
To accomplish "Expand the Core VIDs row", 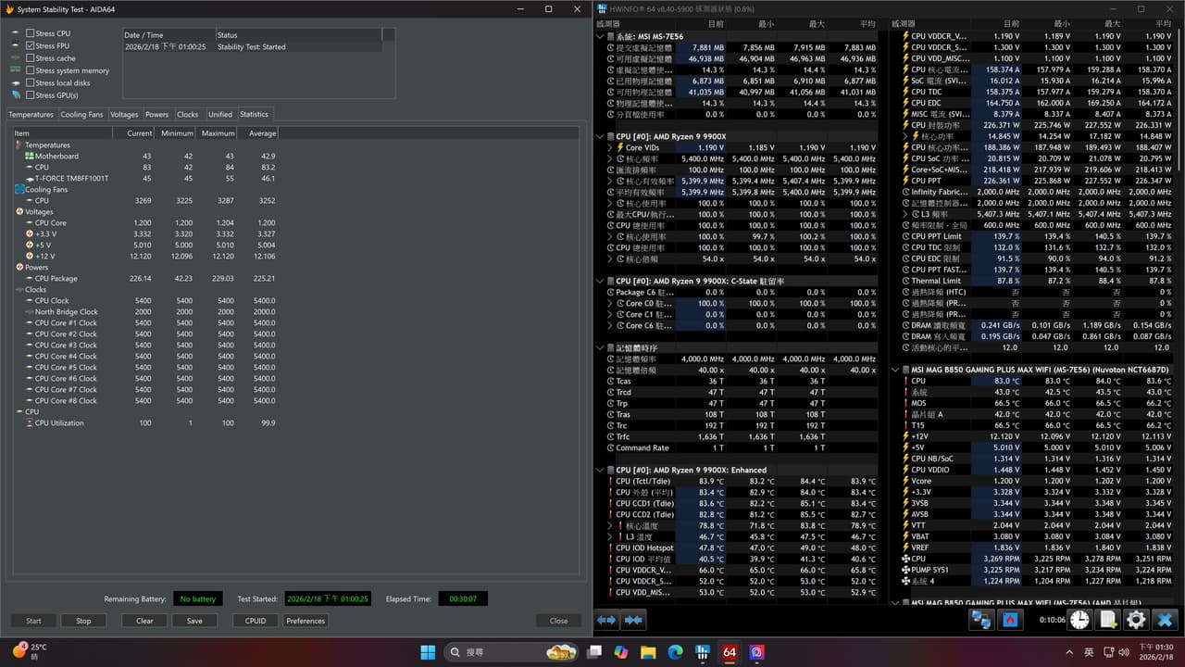I will point(609,147).
